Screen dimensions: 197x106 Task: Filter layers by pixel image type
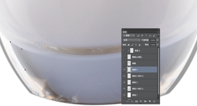click(x=138, y=36)
